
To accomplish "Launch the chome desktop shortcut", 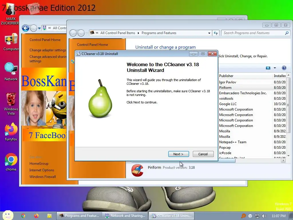I will (x=11, y=162).
